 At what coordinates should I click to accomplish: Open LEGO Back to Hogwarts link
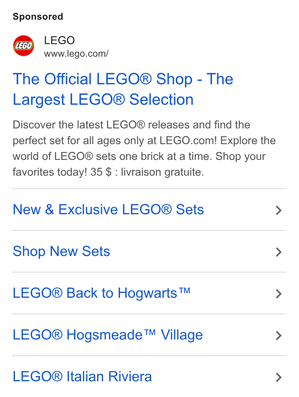(102, 293)
